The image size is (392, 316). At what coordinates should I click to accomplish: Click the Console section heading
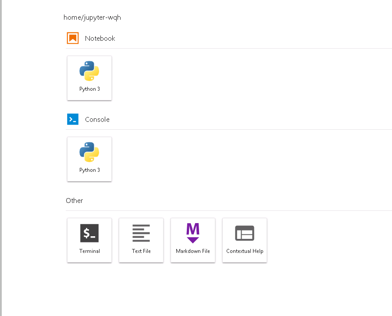(x=97, y=119)
